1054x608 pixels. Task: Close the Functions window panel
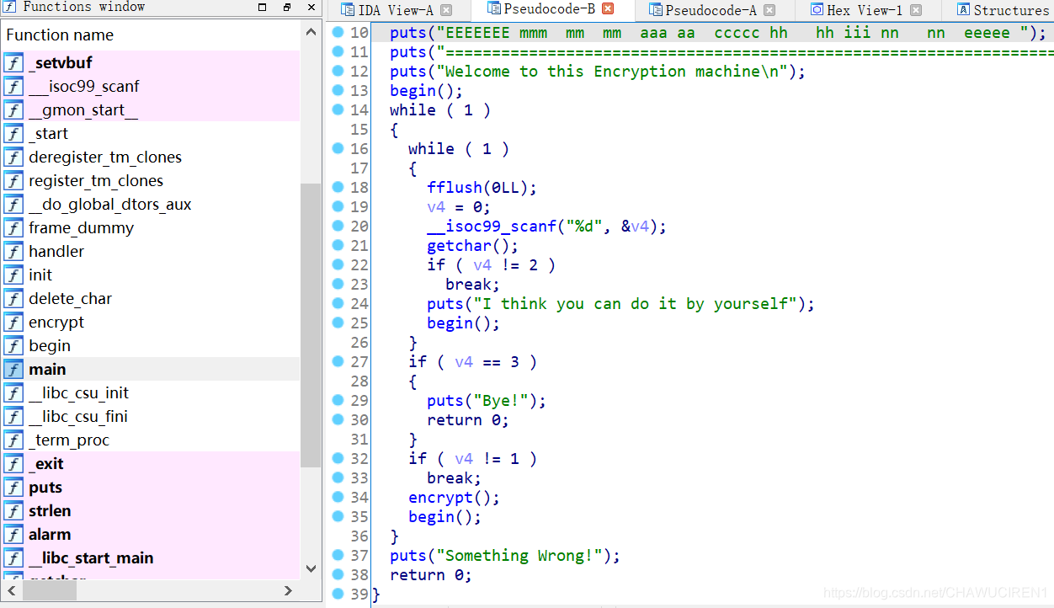311,8
